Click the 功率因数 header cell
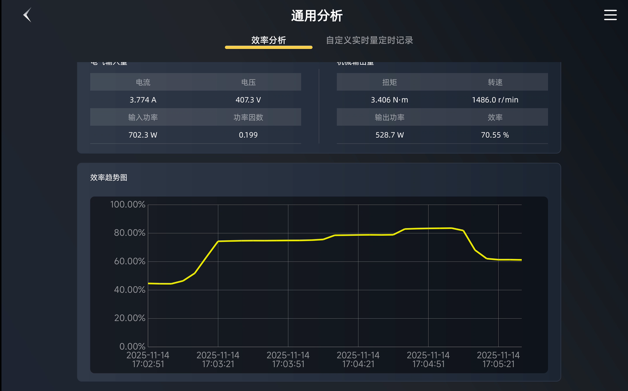Screen dimensions: 628x391 (248, 117)
